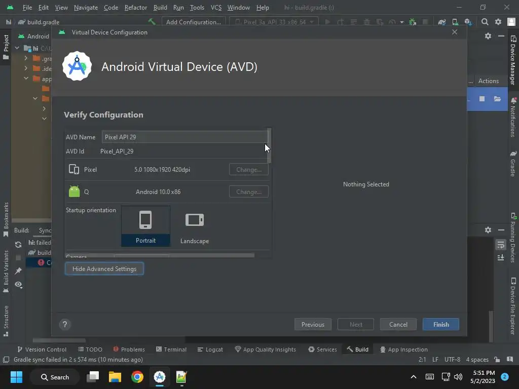Viewport: 519px width, 389px height.
Task: Open device folder icon in Device Manager
Action: (x=497, y=99)
